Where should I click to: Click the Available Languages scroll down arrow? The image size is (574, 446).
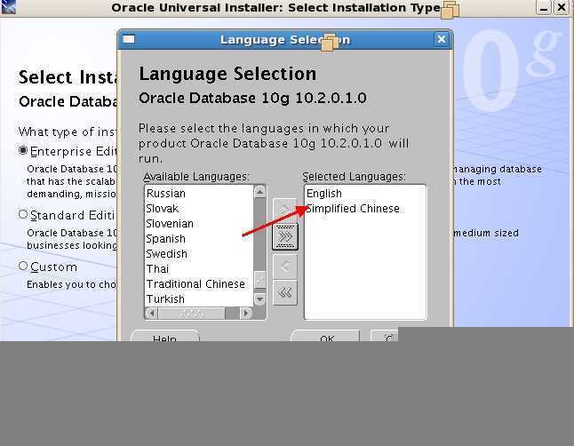(x=260, y=299)
